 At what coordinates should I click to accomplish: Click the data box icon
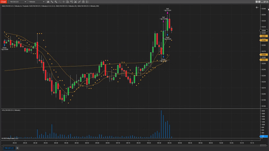(75, 2)
